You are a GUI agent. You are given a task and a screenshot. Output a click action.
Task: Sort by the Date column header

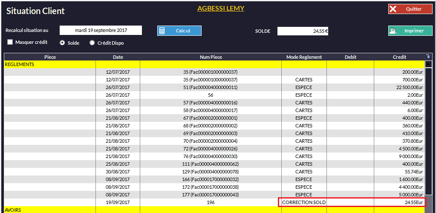[118, 57]
